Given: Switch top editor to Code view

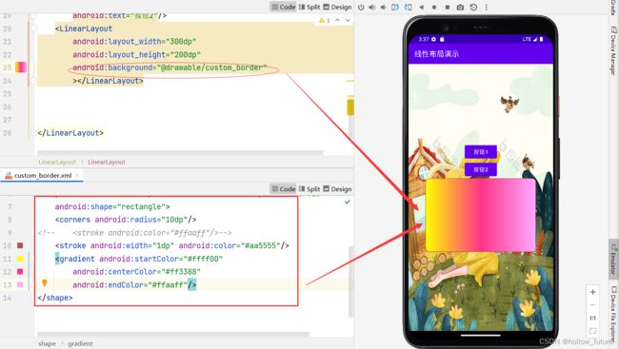Looking at the screenshot, I should pos(284,7).
